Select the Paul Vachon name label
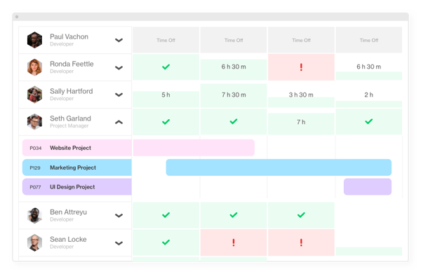This screenshot has height=274, width=421. coord(69,36)
